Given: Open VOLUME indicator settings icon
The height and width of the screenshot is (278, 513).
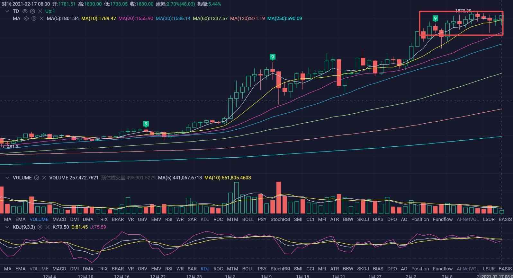Looking at the screenshot, I should click(37, 178).
